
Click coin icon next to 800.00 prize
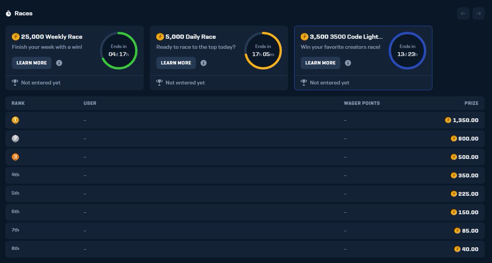click(453, 138)
